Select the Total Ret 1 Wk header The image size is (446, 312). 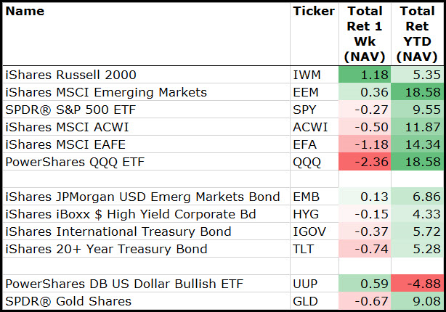(365, 33)
